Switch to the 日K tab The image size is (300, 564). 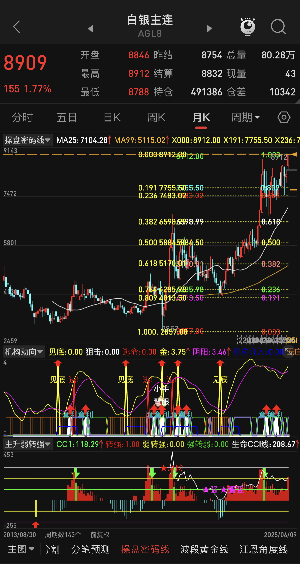pyautogui.click(x=112, y=118)
